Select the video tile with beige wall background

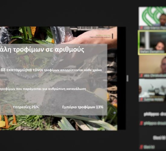coord(152,66)
